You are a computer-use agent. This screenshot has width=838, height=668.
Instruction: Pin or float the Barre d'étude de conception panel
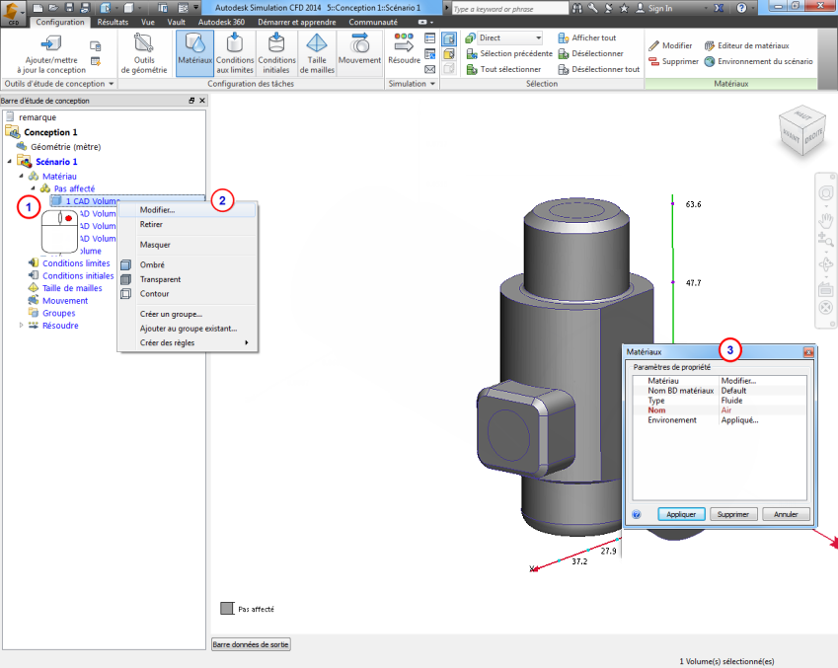coord(191,101)
